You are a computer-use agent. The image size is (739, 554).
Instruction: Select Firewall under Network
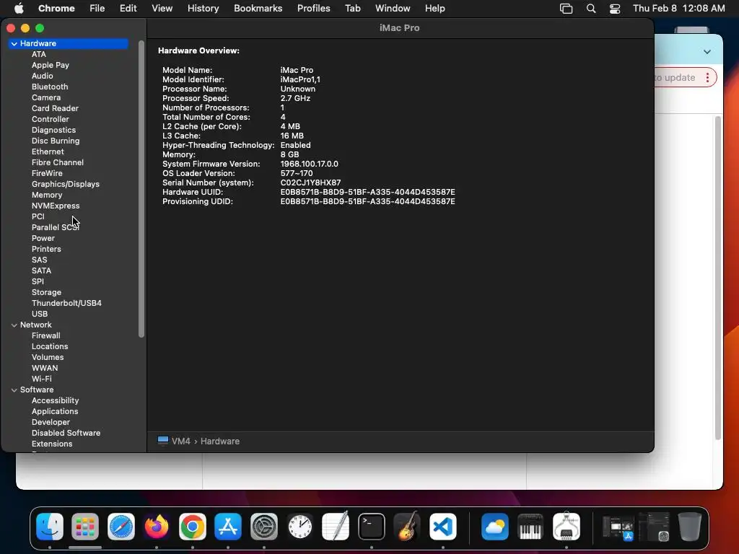[x=45, y=336]
